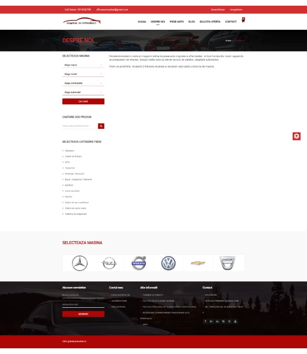Open ANPC footer link
This screenshot has width=307, height=354.
(145, 324)
